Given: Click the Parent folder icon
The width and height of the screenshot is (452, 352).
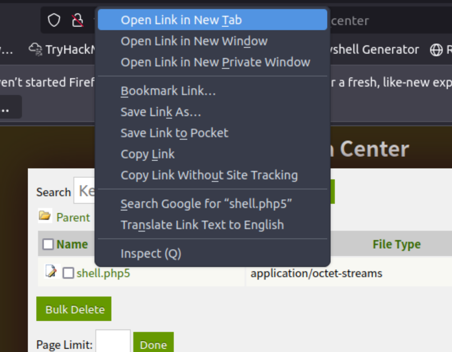Looking at the screenshot, I should [45, 215].
